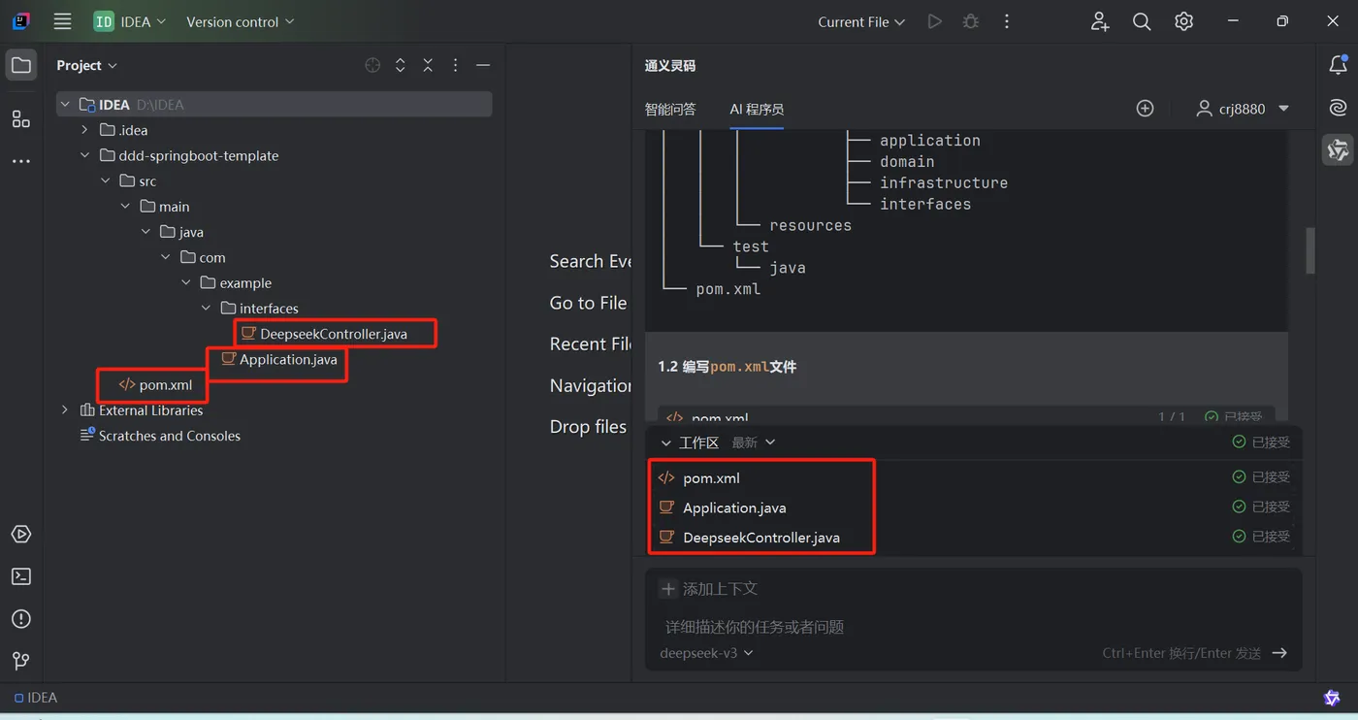Choose model from deepseek-v3 dropdown
Screen dimensions: 1358x720
(x=706, y=653)
